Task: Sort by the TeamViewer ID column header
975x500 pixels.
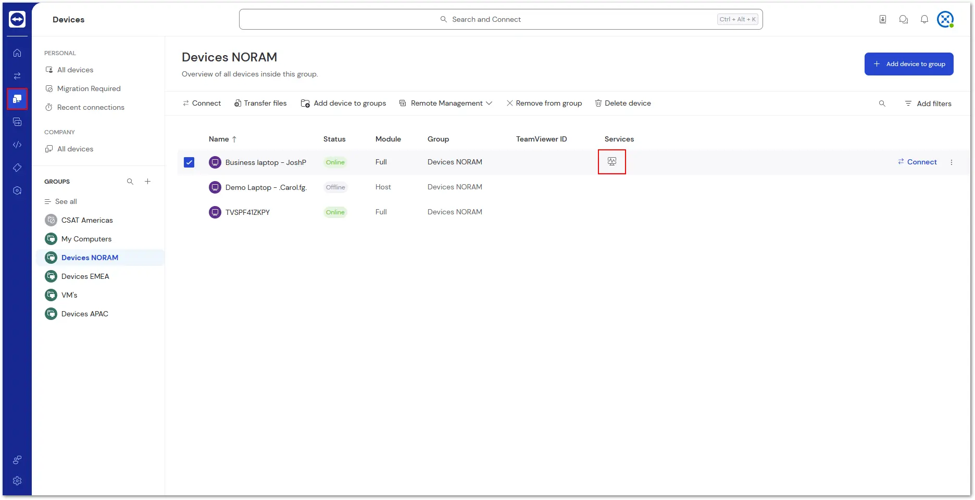Action: coord(541,139)
